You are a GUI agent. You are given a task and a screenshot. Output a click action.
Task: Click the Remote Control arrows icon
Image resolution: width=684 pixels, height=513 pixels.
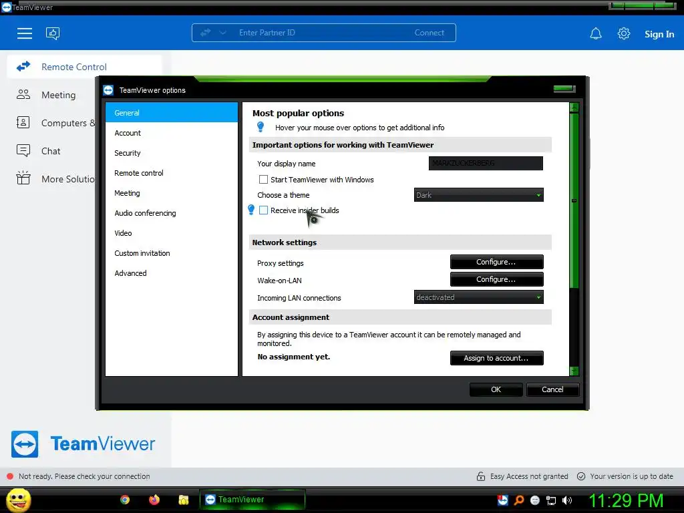click(x=23, y=67)
